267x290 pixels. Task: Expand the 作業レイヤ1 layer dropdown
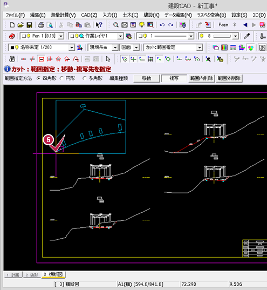pos(120,36)
